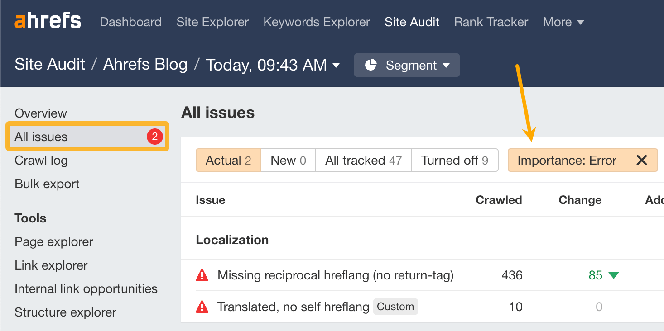
Task: Go to Internal link opportunities
Action: (x=86, y=288)
